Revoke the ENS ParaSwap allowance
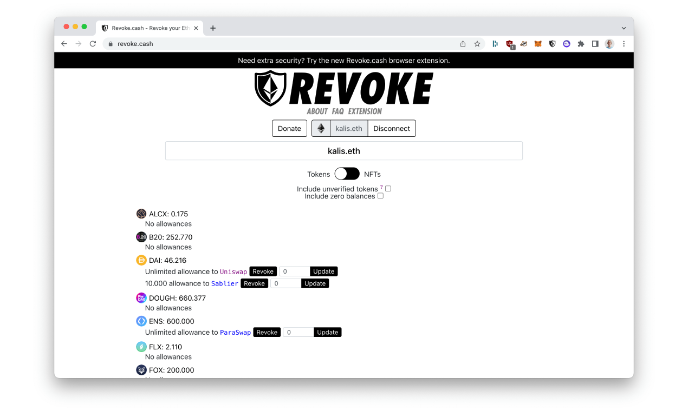 267,332
